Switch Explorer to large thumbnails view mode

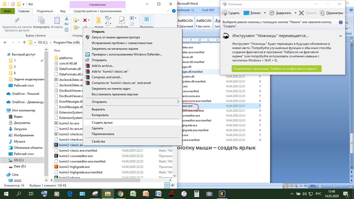tap(173, 185)
